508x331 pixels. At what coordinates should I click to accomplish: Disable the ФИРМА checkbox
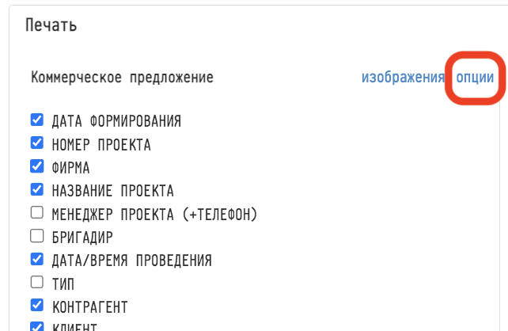36,166
